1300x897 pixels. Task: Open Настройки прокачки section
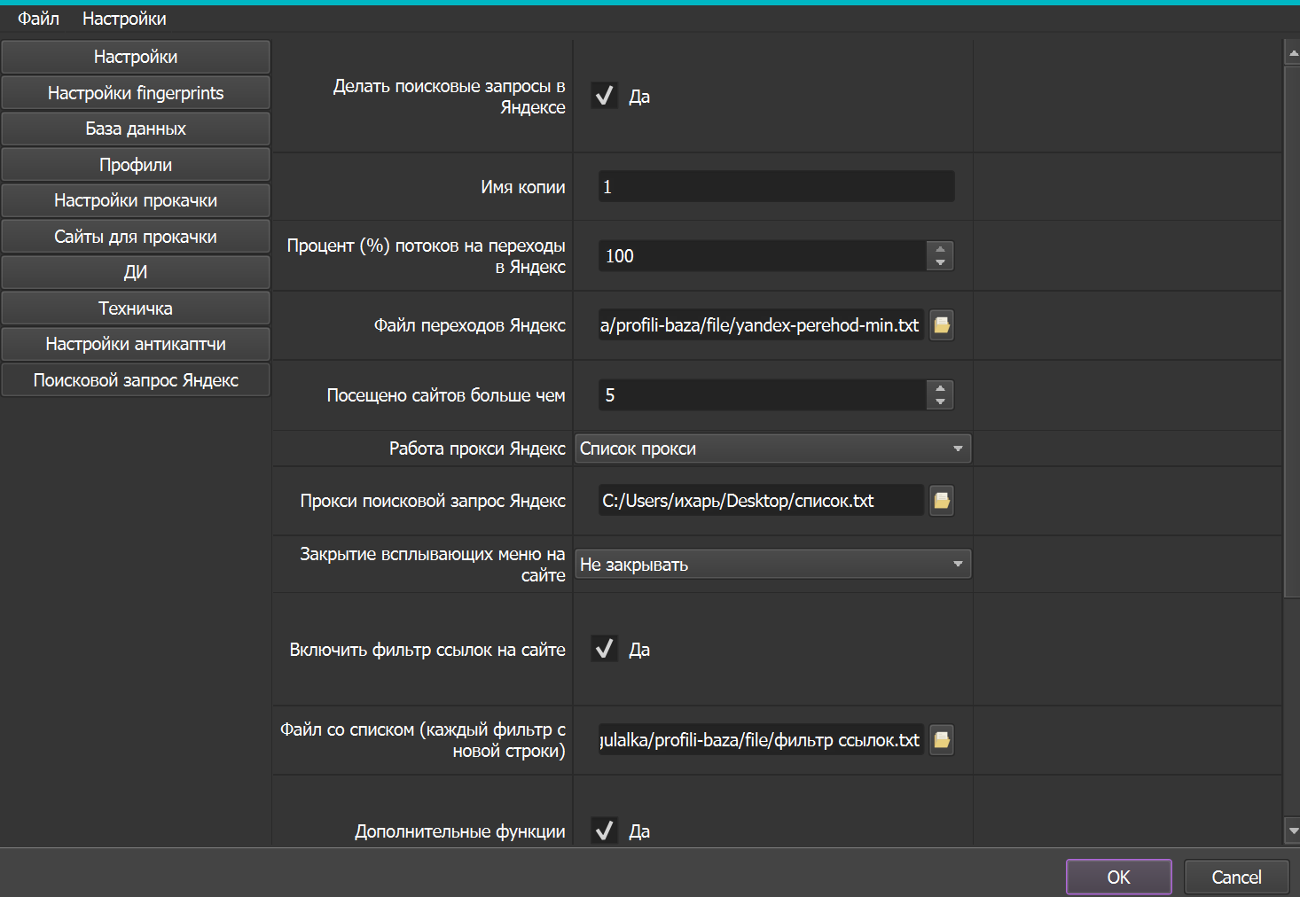click(x=136, y=200)
